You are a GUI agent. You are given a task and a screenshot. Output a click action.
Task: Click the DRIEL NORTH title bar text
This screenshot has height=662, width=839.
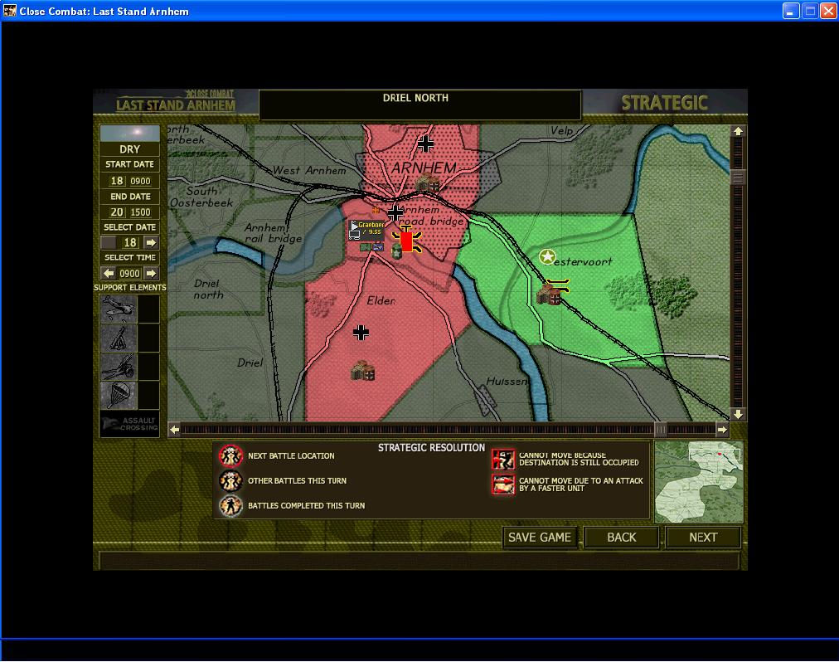[x=415, y=98]
